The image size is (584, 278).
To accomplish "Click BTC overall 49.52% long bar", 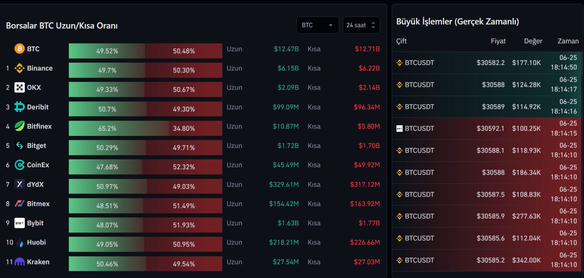I will [x=107, y=51].
